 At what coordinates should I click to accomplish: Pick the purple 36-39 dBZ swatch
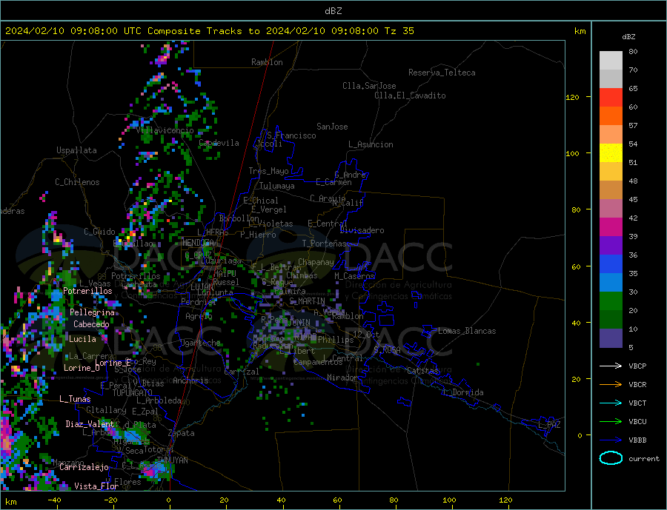(x=611, y=246)
